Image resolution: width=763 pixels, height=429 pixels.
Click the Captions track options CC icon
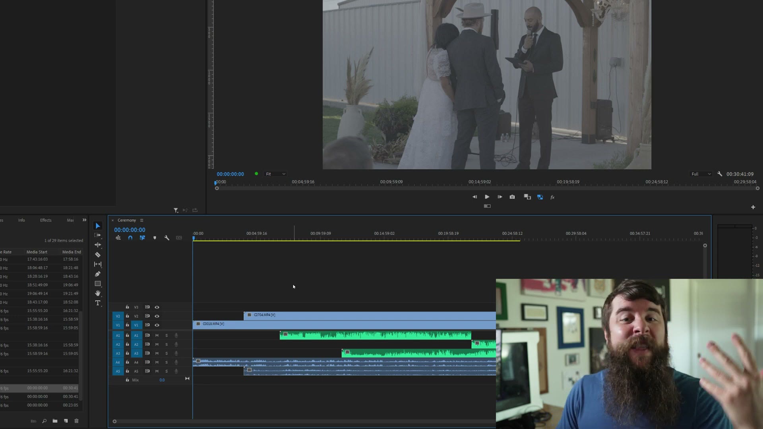click(179, 238)
